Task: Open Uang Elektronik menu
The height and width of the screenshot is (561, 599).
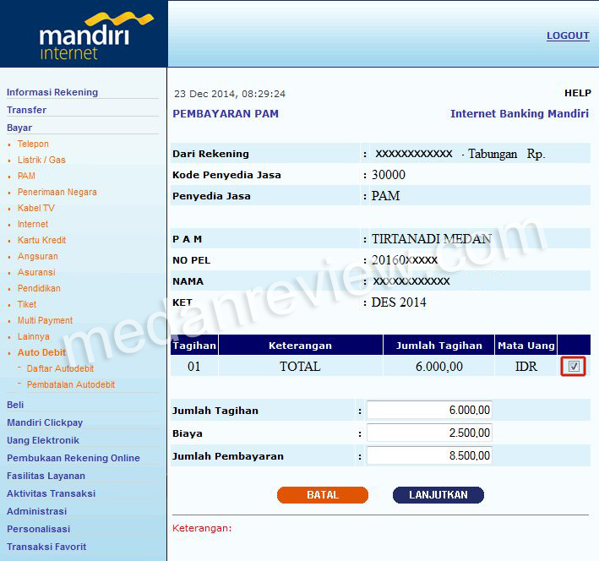Action: [43, 440]
